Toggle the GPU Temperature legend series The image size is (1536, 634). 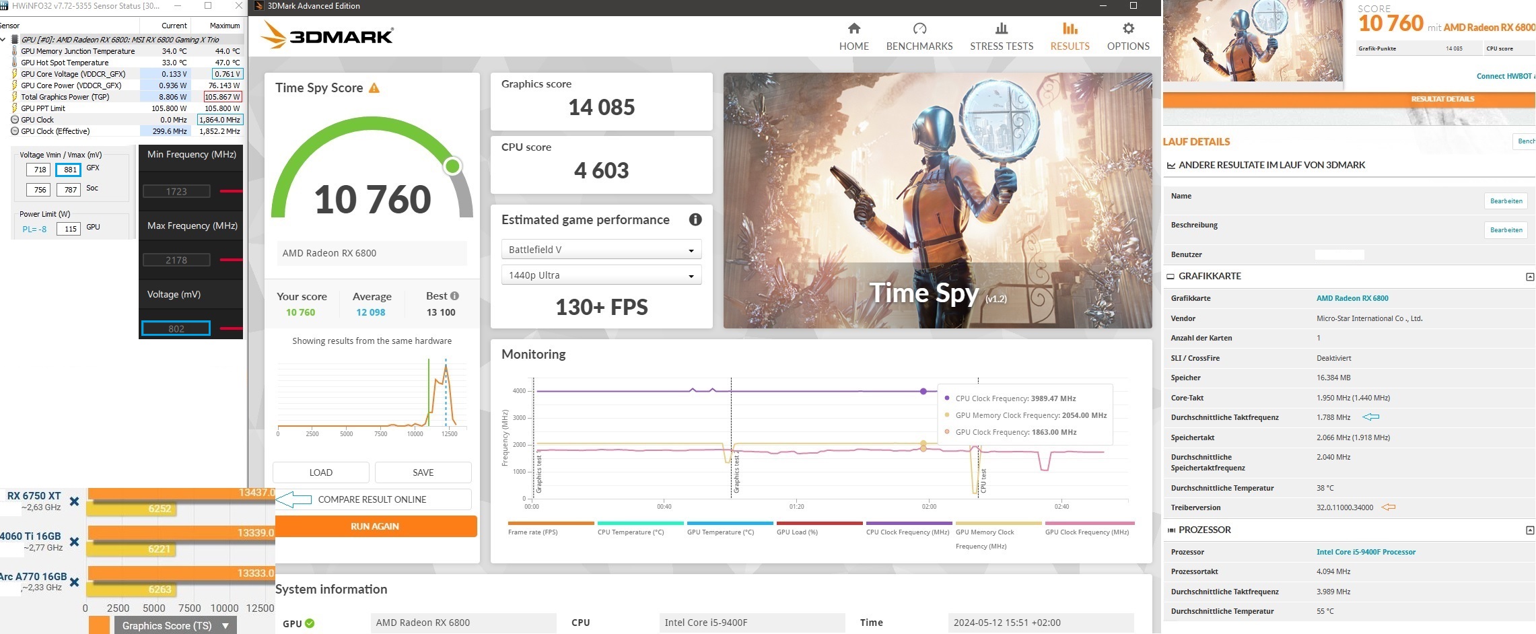coord(730,528)
